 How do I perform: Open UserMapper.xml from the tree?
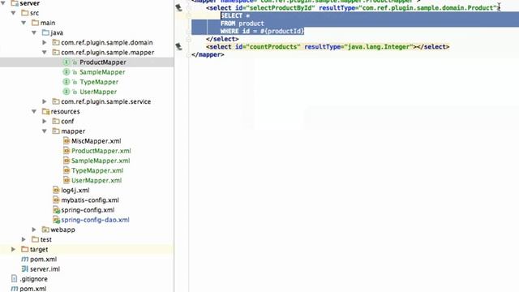(x=97, y=180)
